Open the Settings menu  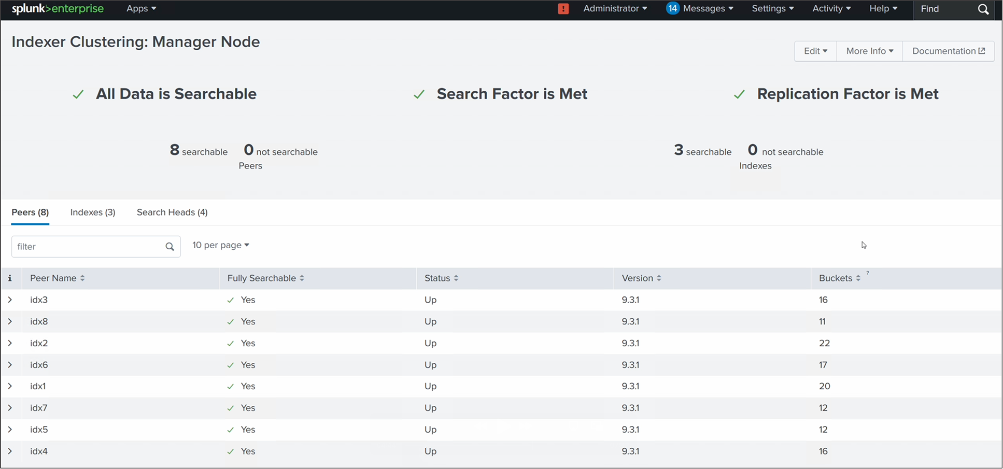click(x=772, y=8)
